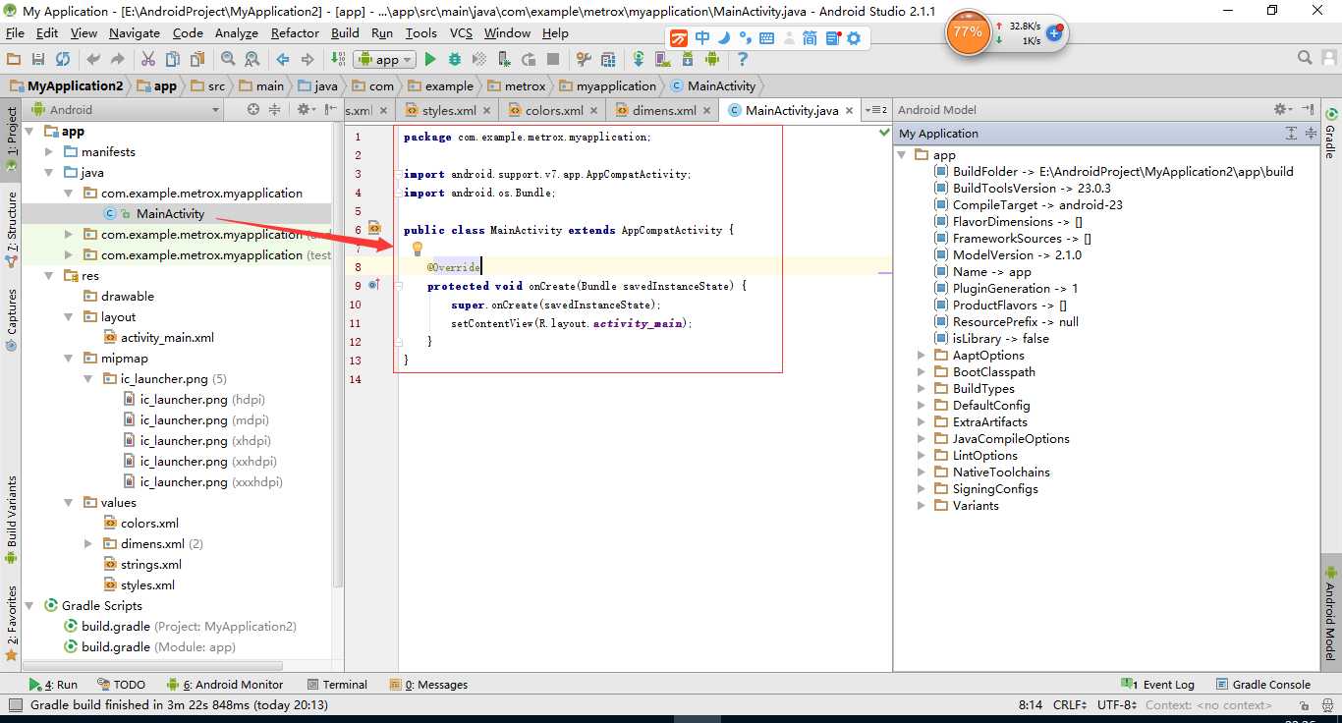
Task: Navigate Back with the blue arrow
Action: pos(283,60)
